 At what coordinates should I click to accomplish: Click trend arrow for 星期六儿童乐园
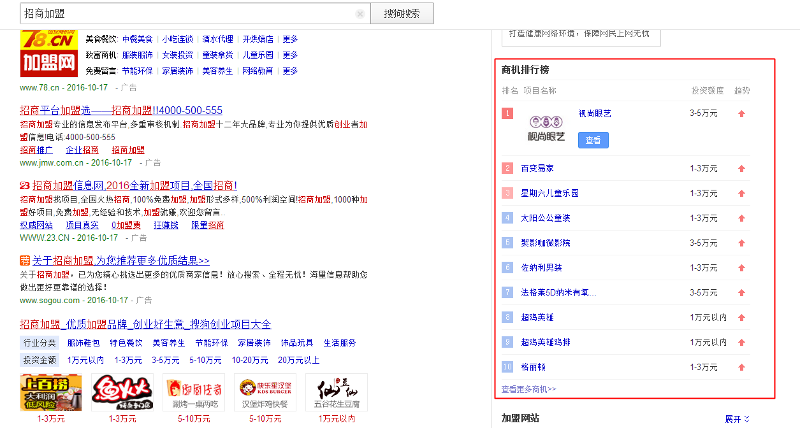[x=741, y=194]
